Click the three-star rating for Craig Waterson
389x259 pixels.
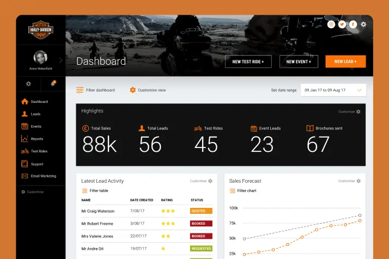(x=168, y=211)
